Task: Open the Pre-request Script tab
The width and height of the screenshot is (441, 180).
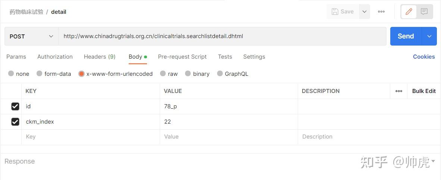Action: point(182,57)
